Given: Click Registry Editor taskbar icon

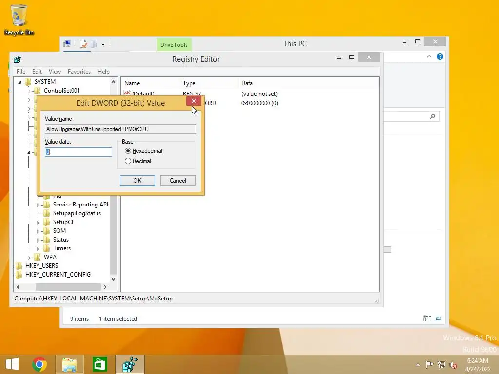Looking at the screenshot, I should pyautogui.click(x=130, y=364).
